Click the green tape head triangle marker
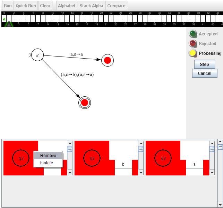The width and height of the screenshot is (223, 208). point(9,24)
